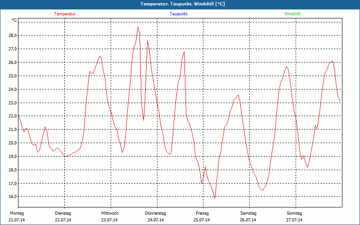Image resolution: width=360 pixels, height=225 pixels.
Task: Click the Montag day label
Action: coord(17,213)
